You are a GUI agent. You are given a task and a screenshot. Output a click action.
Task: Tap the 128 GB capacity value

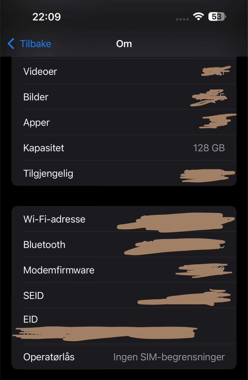tap(209, 148)
